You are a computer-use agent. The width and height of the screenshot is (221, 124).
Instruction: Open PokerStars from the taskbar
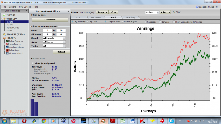[x=162, y=121]
